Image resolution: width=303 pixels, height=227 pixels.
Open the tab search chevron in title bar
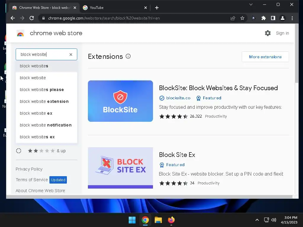(x=251, y=4)
